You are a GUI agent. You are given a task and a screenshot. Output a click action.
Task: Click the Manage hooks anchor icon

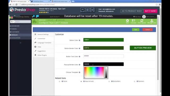pos(152,21)
